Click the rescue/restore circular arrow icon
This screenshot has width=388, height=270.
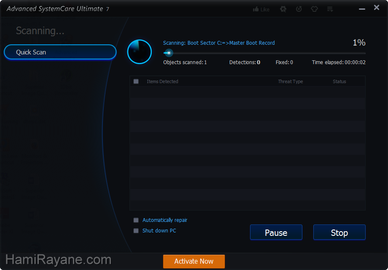(299, 9)
